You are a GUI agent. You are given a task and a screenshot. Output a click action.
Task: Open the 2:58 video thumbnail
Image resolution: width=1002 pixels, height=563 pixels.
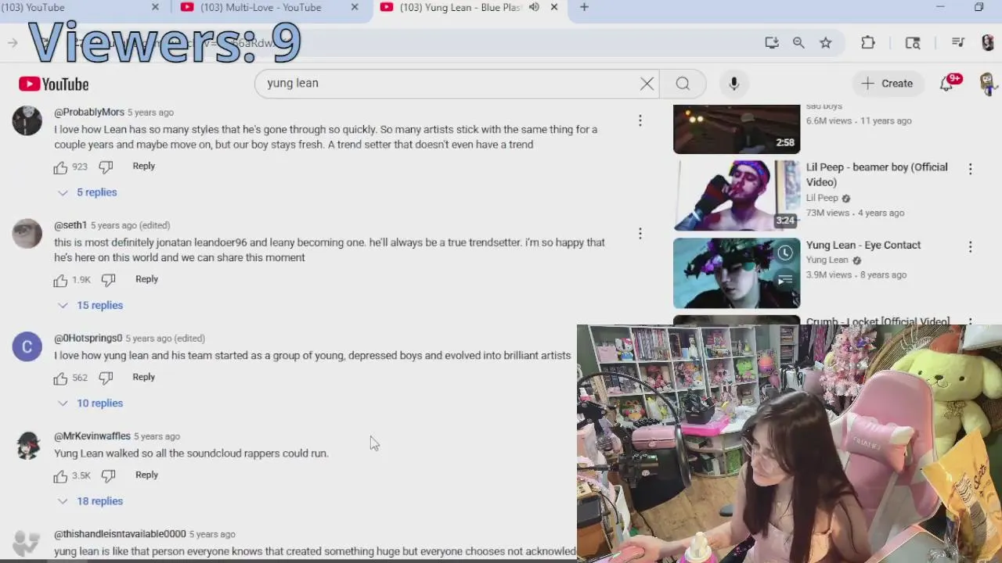point(737,129)
